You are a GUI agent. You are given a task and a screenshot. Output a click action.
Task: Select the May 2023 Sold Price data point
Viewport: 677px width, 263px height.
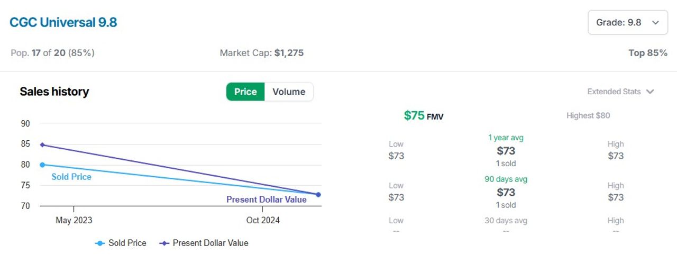pyautogui.click(x=42, y=165)
